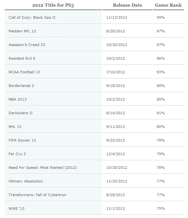Click the 99% game rank value
Image resolution: width=188 pixels, height=218 pixels.
[x=161, y=17]
